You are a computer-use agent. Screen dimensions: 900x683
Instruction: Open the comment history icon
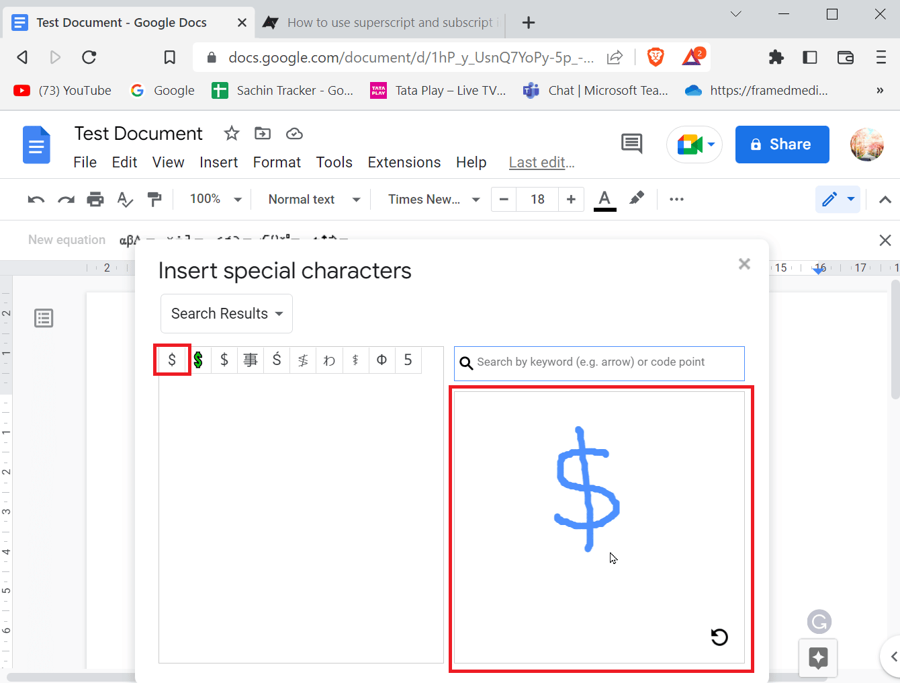(x=631, y=143)
